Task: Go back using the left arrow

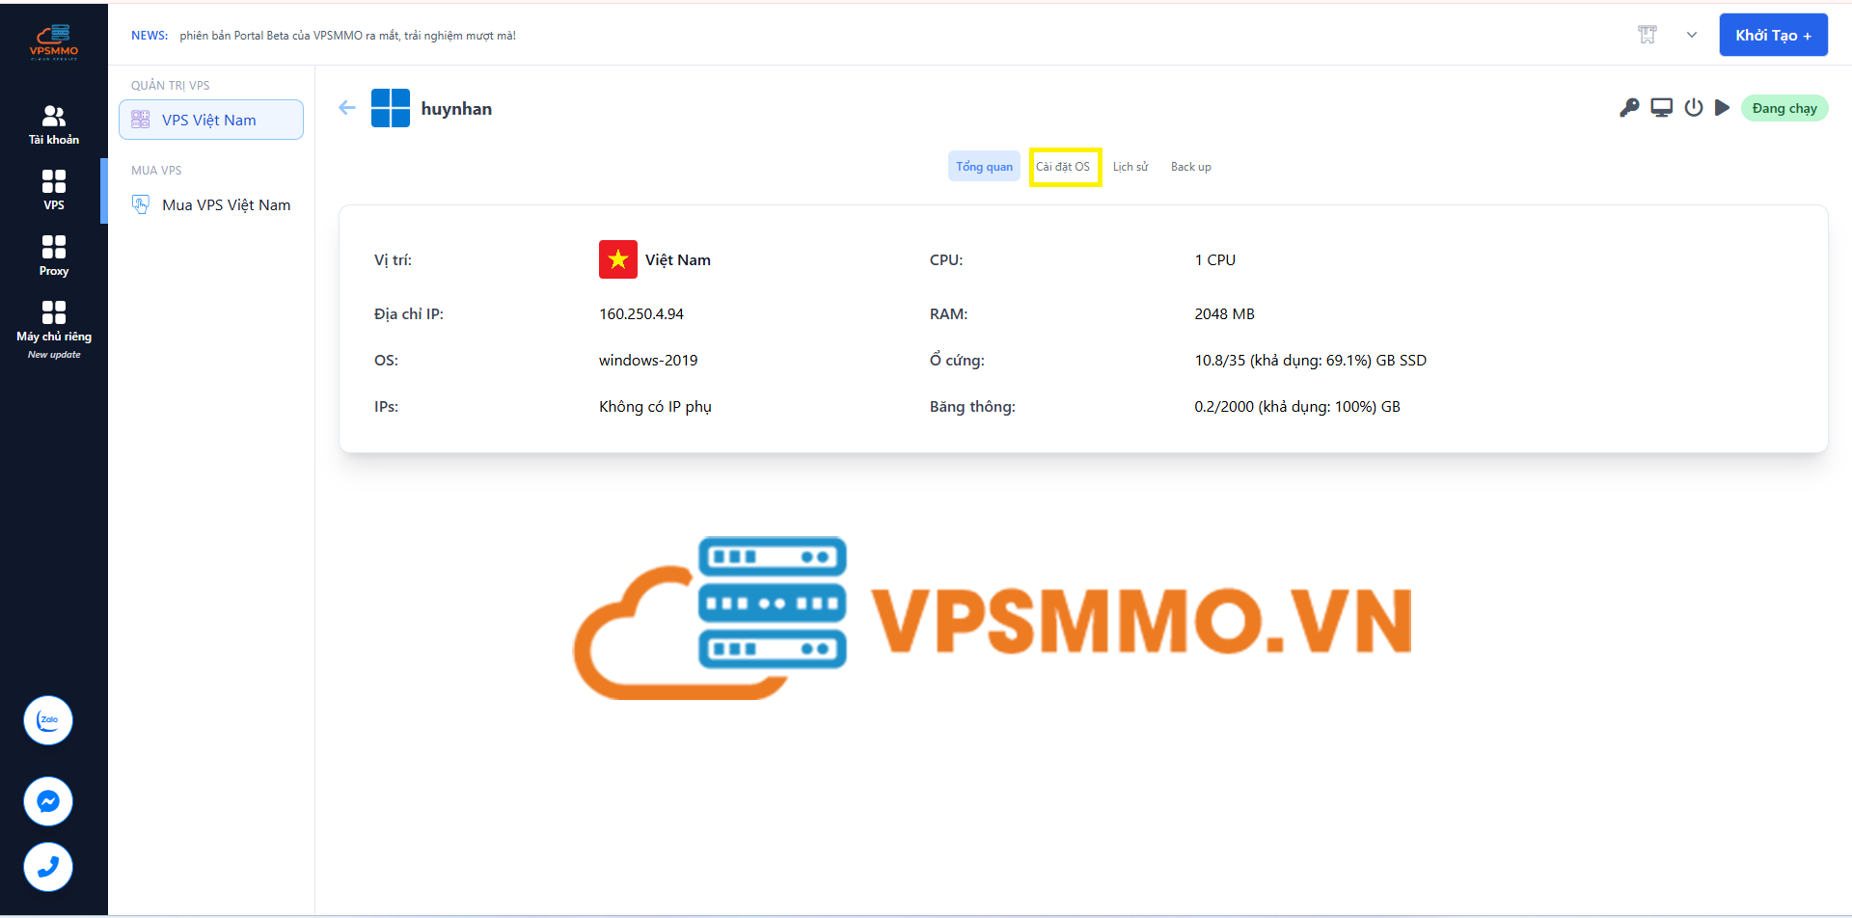Action: tap(347, 108)
